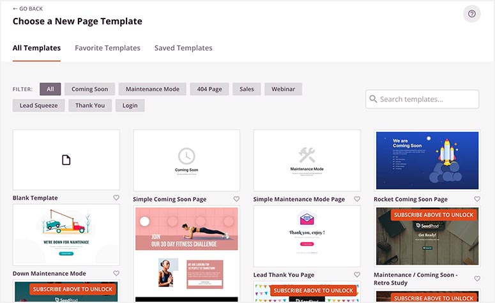Filter by Sales templates
The image size is (495, 303).
pos(247,89)
